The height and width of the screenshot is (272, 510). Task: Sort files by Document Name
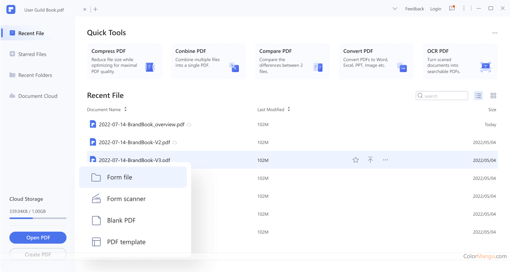pos(125,109)
